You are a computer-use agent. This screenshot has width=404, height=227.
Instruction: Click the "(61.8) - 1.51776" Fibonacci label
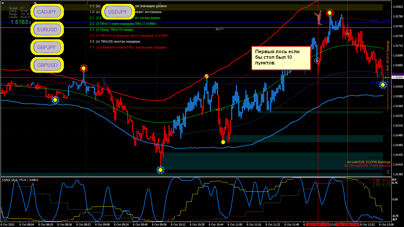coord(381,21)
